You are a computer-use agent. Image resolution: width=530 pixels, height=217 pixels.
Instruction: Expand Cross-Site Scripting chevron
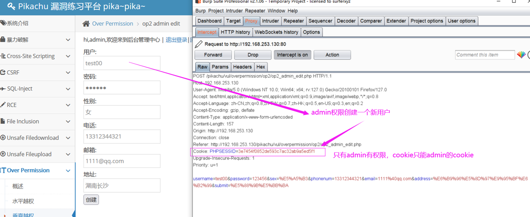[x=68, y=56]
